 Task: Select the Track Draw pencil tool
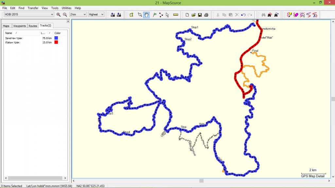pyautogui.click(x=289, y=15)
